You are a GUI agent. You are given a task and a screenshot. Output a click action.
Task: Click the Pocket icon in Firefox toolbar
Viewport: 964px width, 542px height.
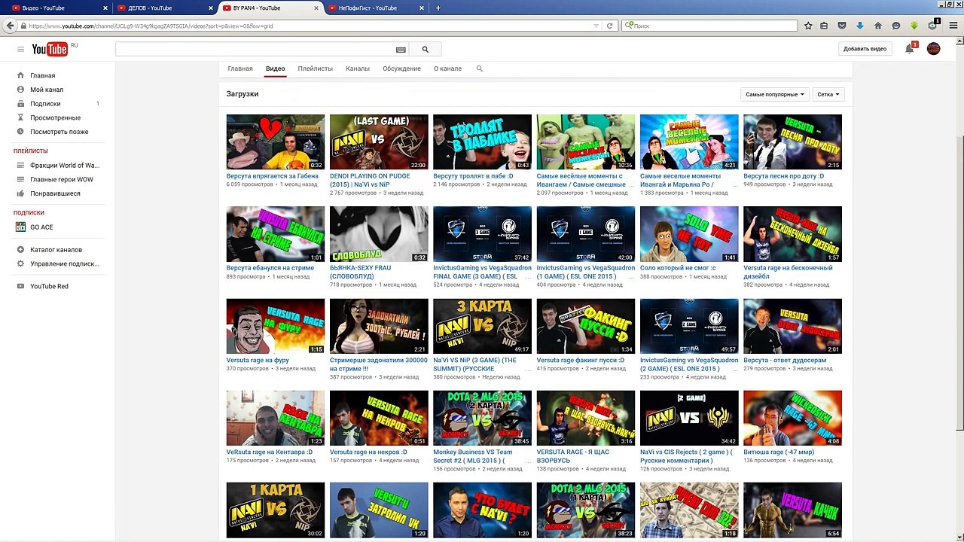pyautogui.click(x=842, y=26)
